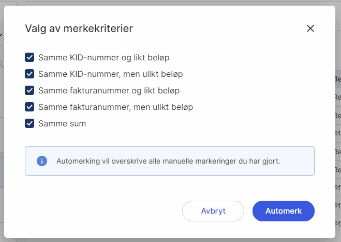Click the text "Samme fakturanummer, men ulikt beløp"
The image size is (341, 242).
point(115,107)
